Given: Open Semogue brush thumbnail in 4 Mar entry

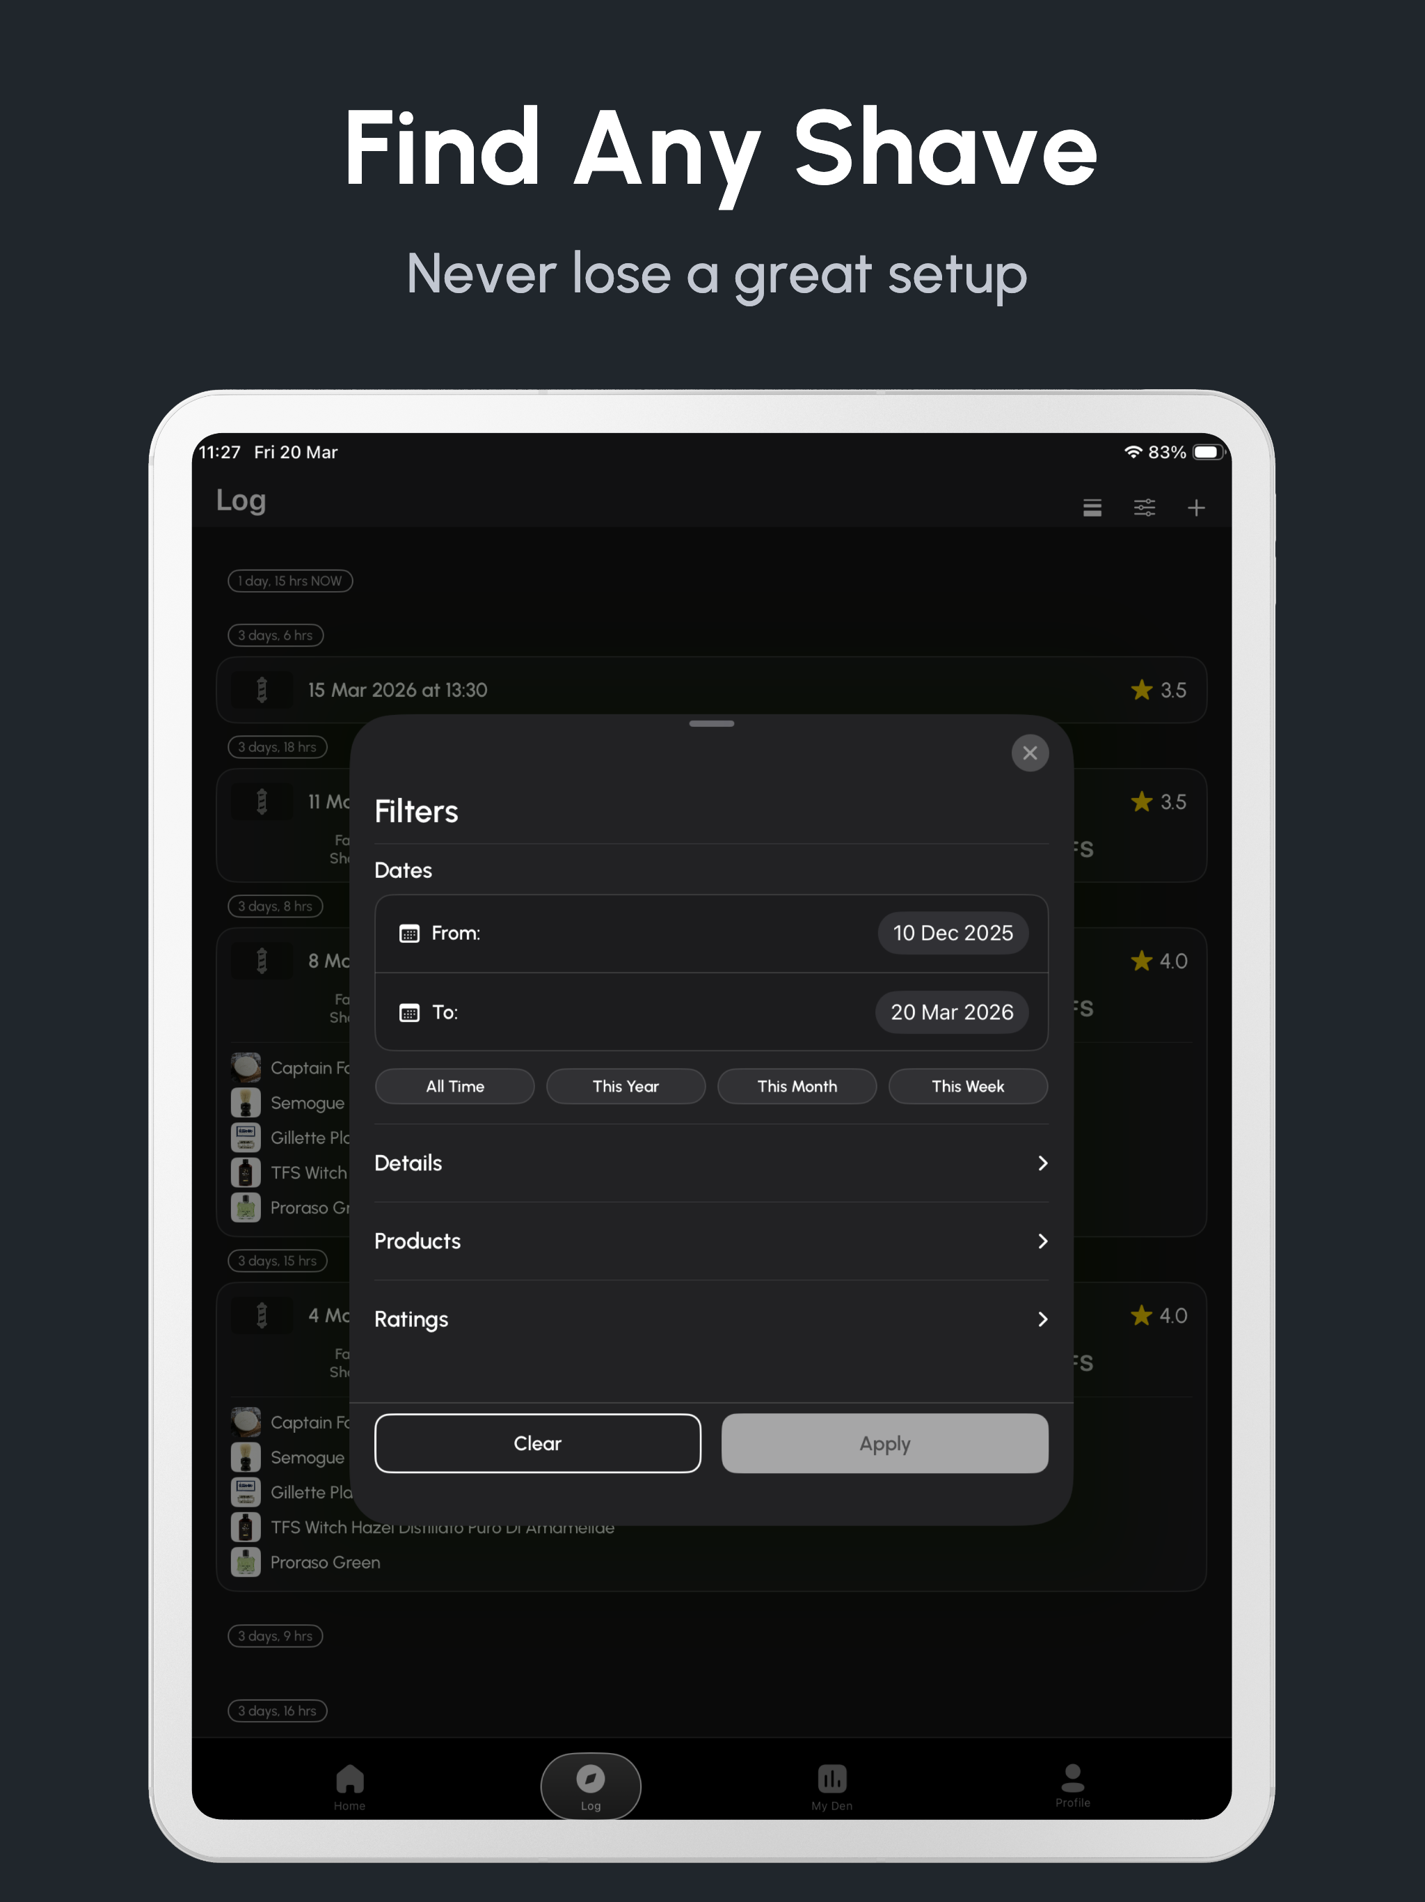Looking at the screenshot, I should click(246, 1457).
